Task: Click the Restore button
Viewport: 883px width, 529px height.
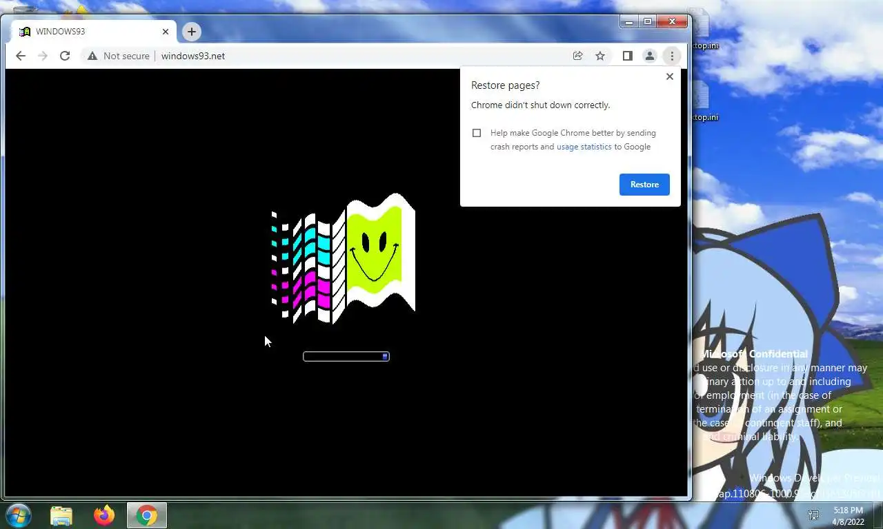Action: point(644,185)
